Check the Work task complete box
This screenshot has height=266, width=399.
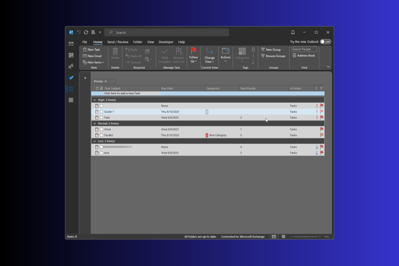pyautogui.click(x=101, y=129)
